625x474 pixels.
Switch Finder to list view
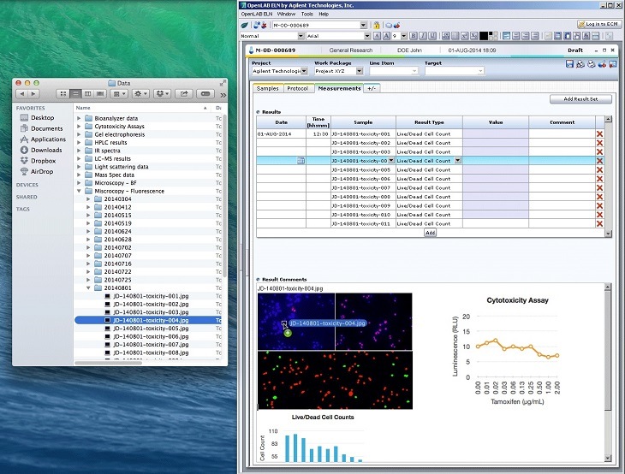coord(75,94)
